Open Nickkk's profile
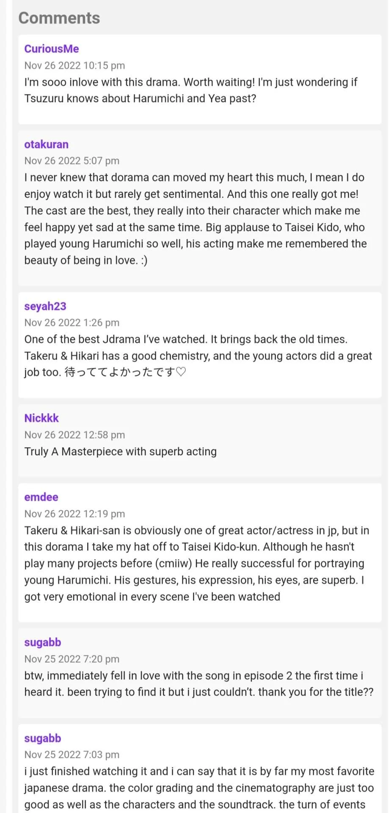 pos(41,418)
